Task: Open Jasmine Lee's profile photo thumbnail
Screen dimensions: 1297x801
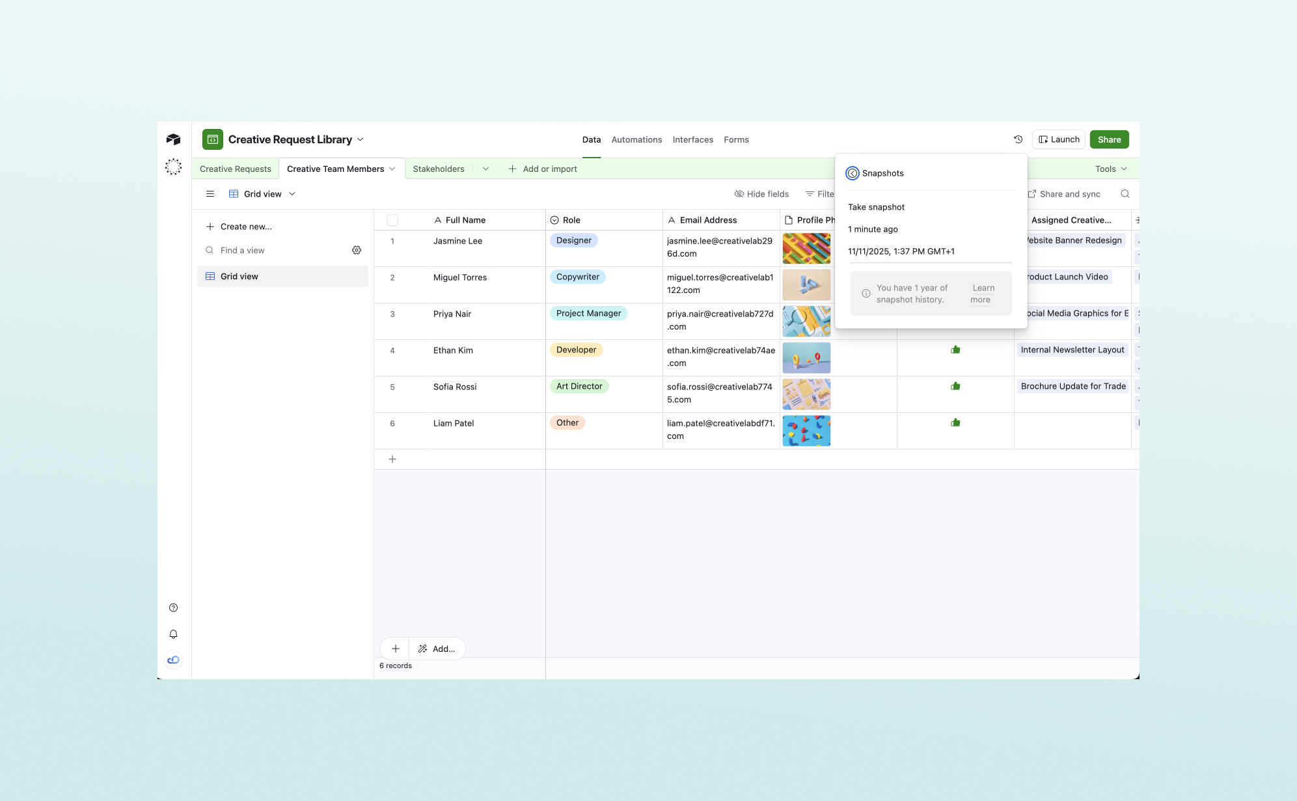Action: 806,248
